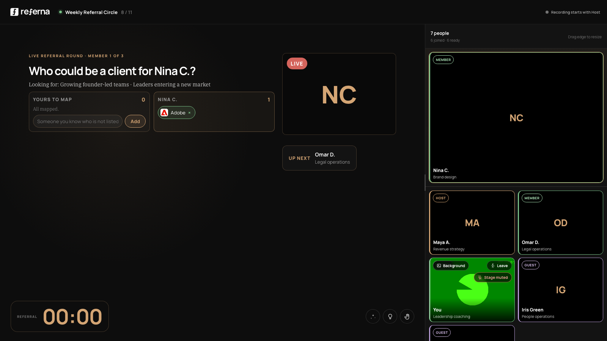
Task: Select Nina C.'s large video tile
Action: [516, 117]
